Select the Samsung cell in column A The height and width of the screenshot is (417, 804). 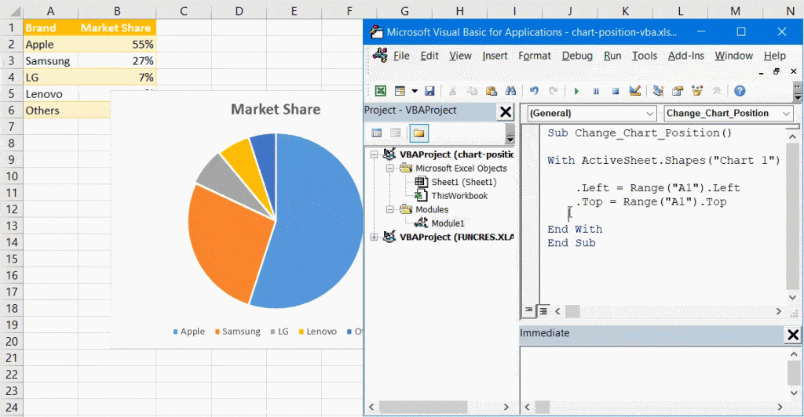[x=50, y=61]
